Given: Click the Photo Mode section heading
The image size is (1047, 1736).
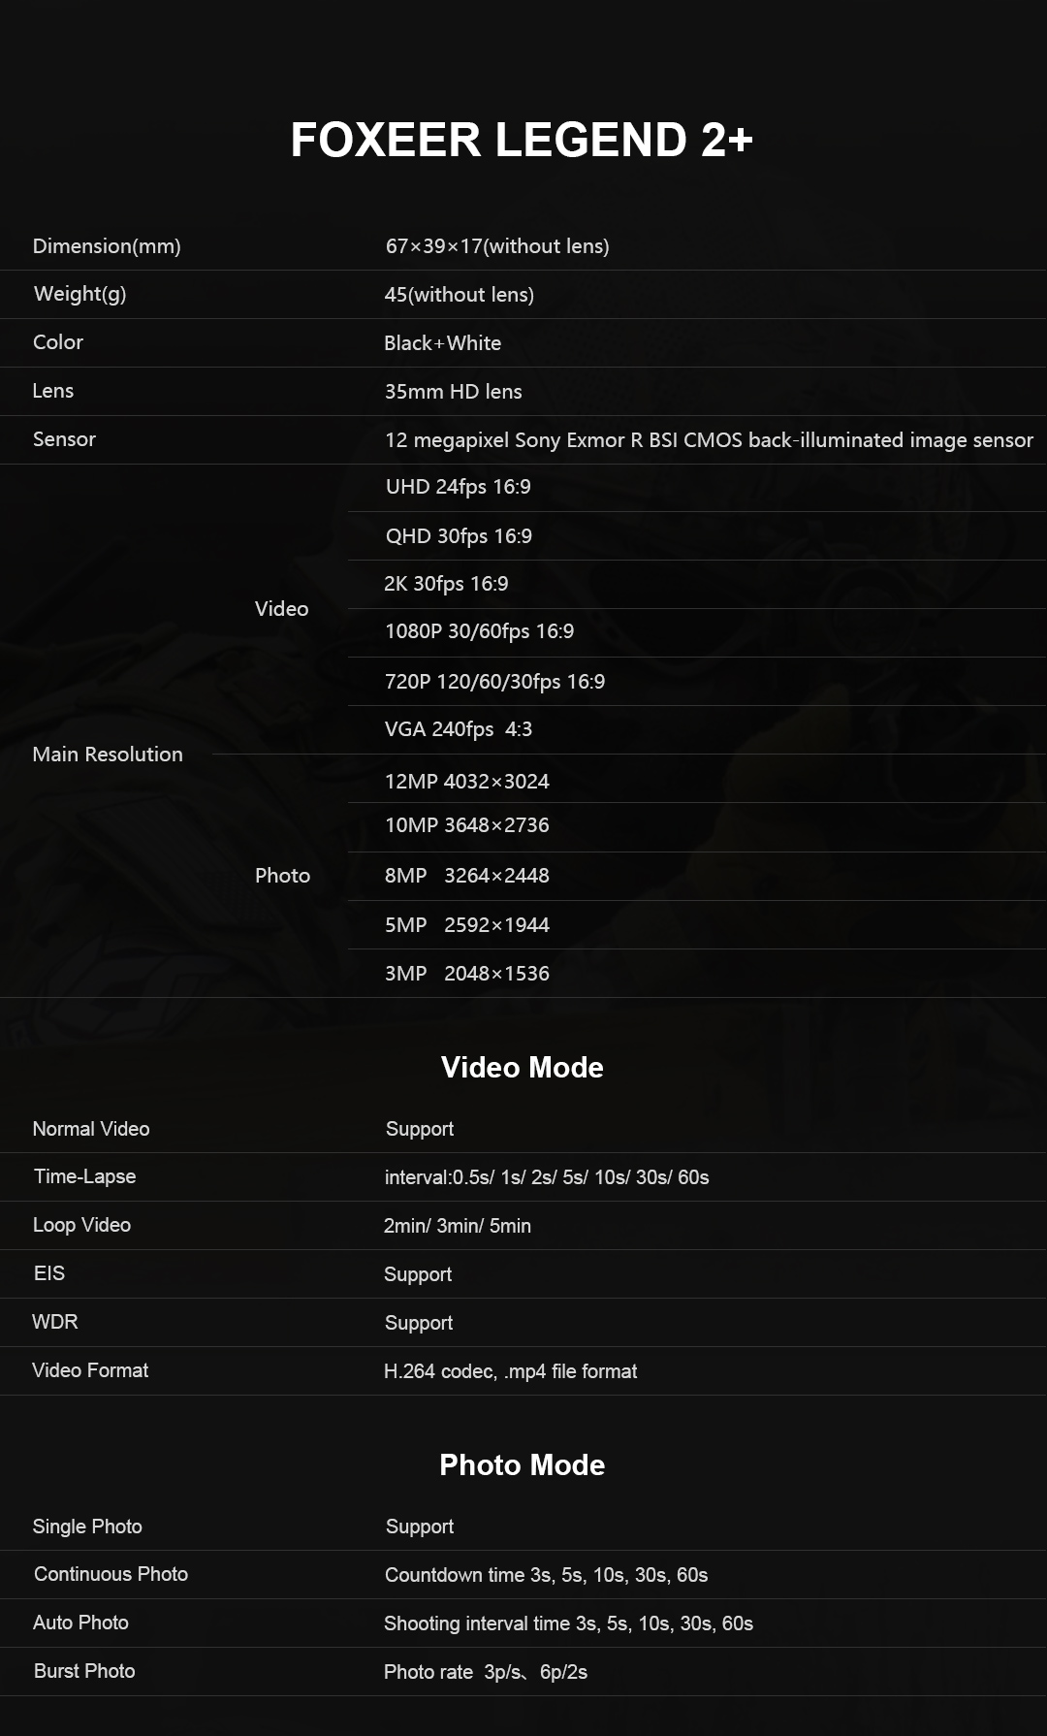Looking at the screenshot, I should [523, 1465].
